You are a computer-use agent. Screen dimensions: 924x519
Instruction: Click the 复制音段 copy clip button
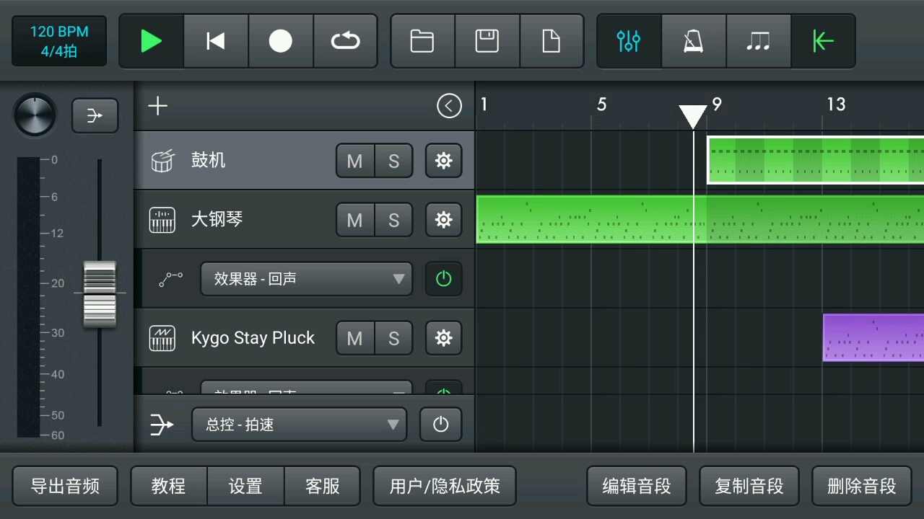coord(749,487)
